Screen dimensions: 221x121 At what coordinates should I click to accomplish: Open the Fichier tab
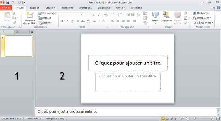click(x=6, y=8)
